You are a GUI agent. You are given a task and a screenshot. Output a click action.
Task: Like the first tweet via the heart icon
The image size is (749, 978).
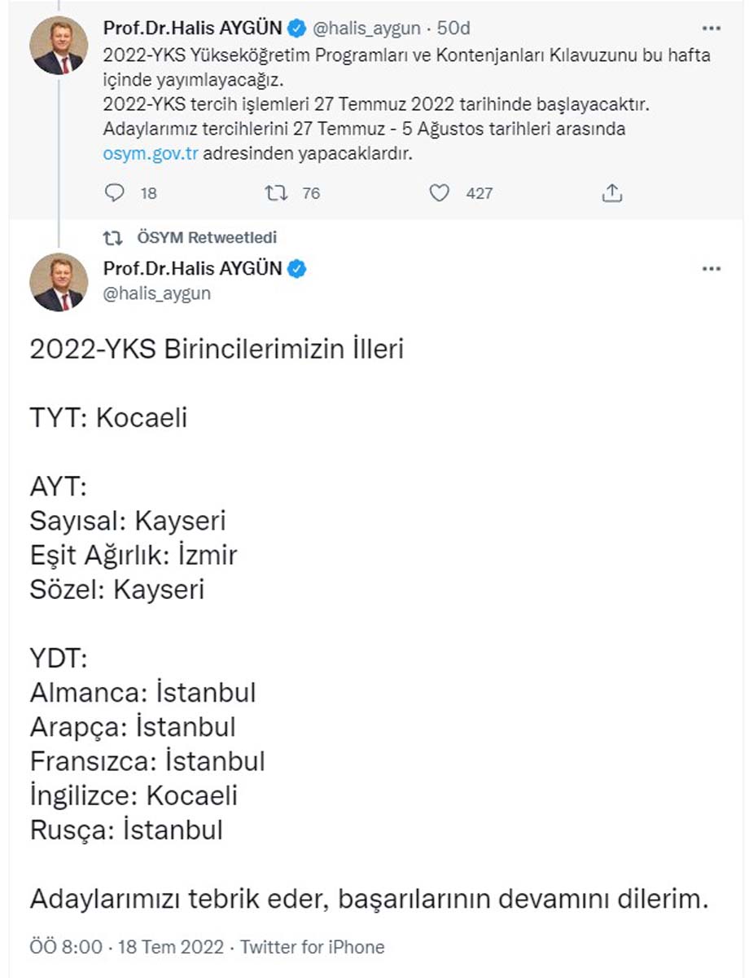(x=440, y=193)
